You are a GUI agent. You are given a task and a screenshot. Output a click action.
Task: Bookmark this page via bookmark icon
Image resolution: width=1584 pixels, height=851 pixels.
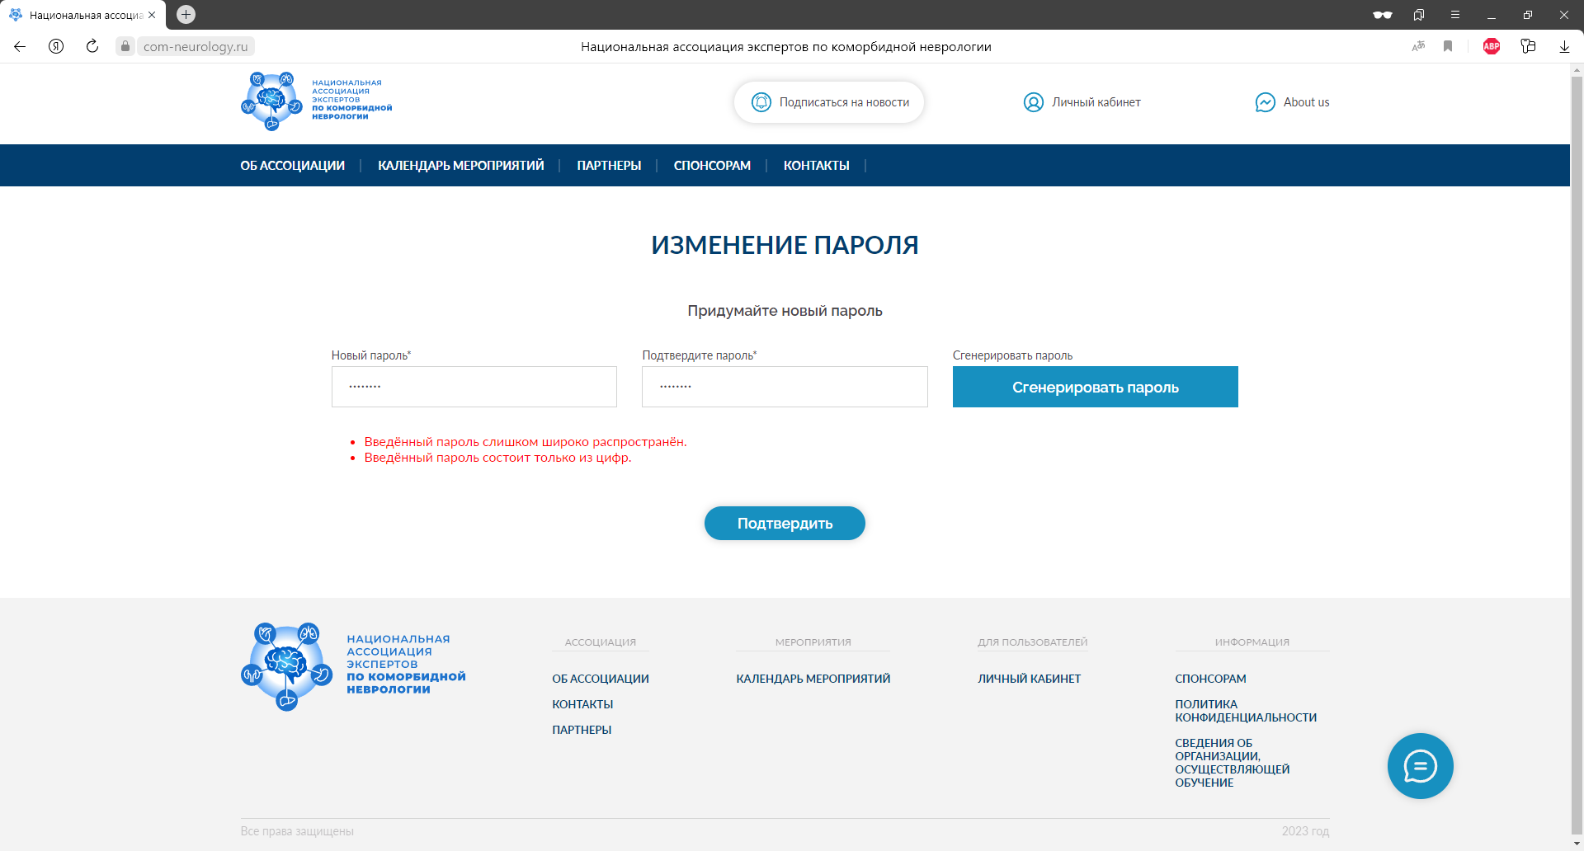pos(1447,46)
